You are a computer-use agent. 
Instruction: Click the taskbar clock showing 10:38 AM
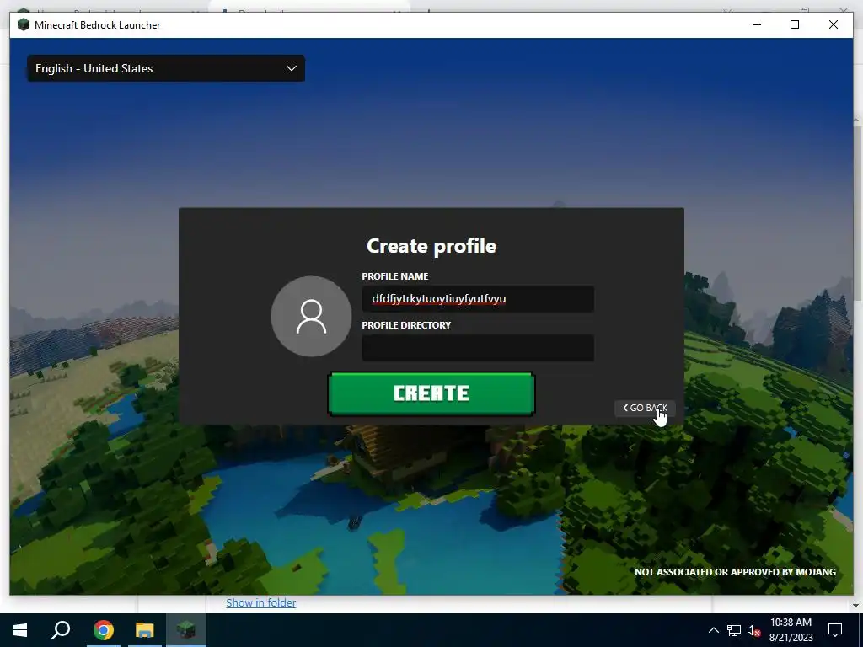(791, 630)
